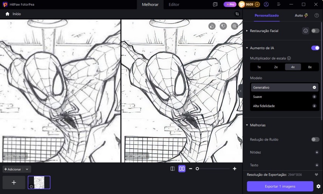Show scale multiplier info icon

pos(289,58)
